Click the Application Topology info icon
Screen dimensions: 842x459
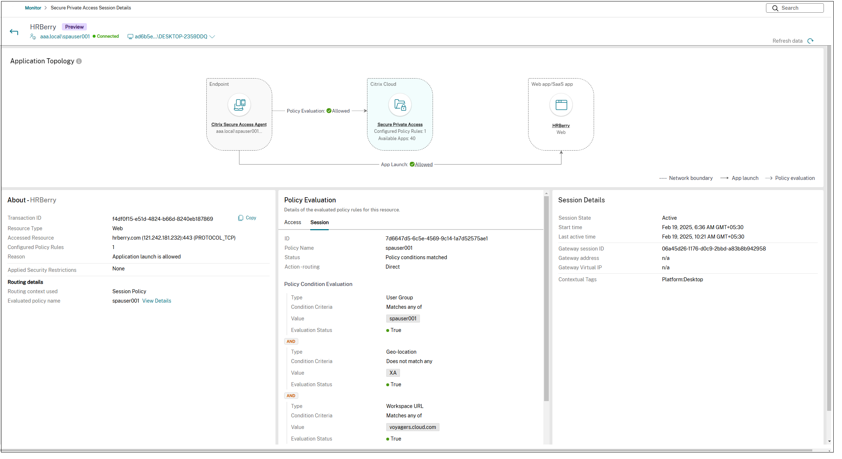coord(79,61)
